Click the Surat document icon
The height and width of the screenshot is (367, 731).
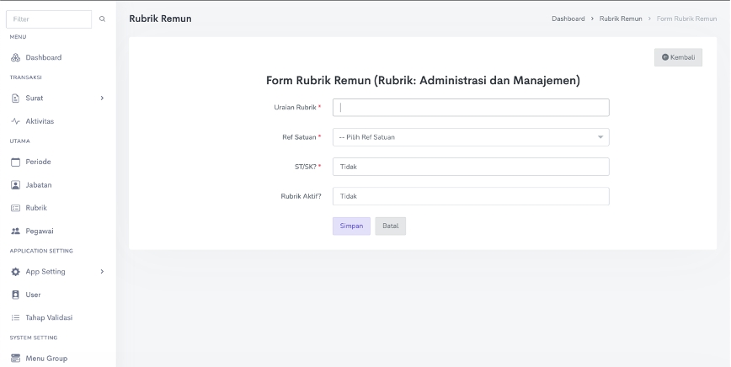point(15,98)
